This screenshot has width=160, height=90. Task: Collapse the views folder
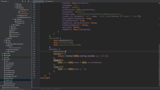(x=4, y=42)
